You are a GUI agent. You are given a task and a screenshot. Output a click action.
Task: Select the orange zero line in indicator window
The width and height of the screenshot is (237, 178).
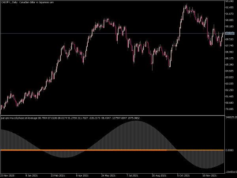(x=112, y=150)
